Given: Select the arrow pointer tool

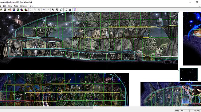Looking at the screenshot, I should [x=53, y=10].
